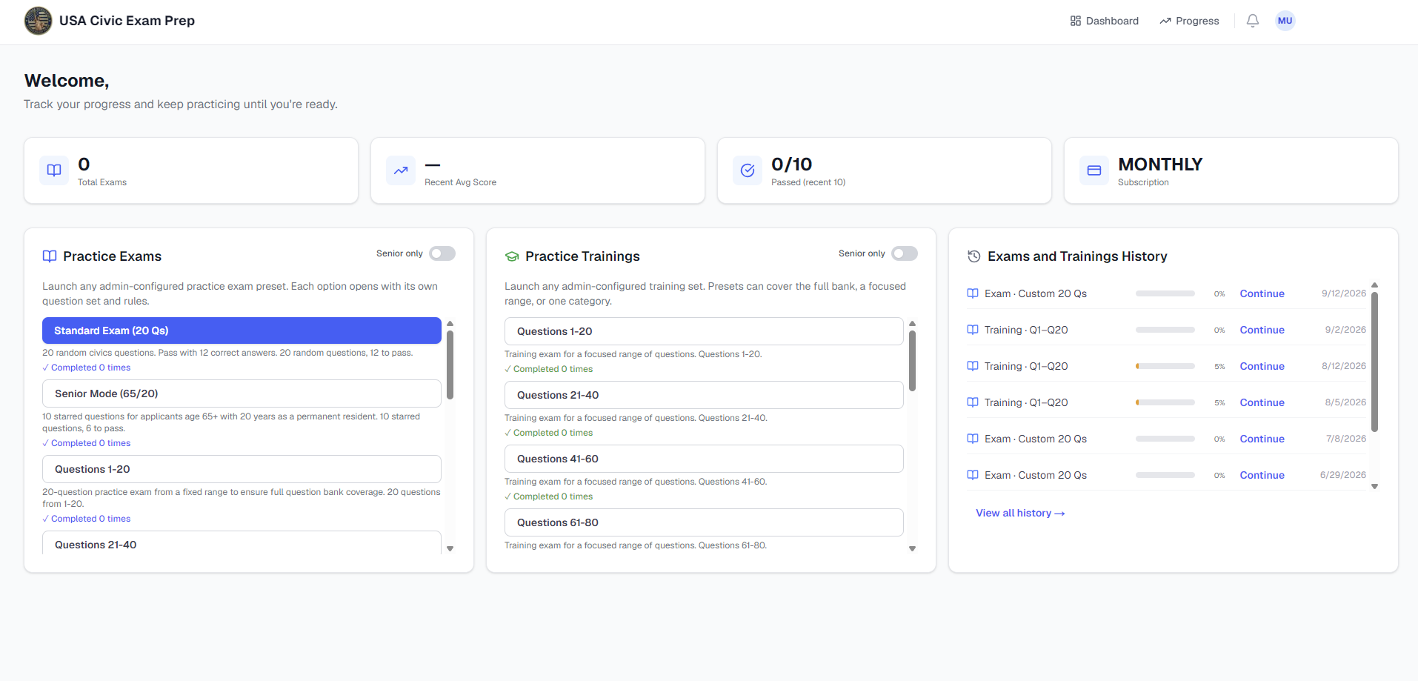Click the Subscription card icon
The height and width of the screenshot is (681, 1418).
[1094, 170]
